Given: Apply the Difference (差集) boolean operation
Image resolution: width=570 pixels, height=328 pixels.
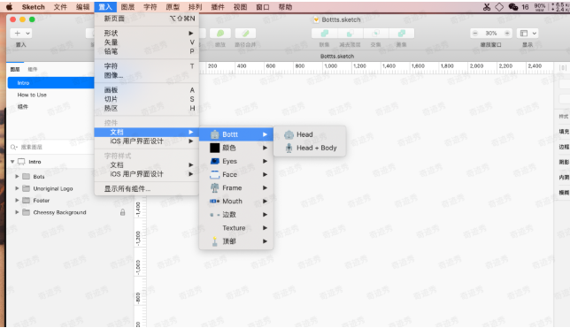Looking at the screenshot, I should point(401,34).
